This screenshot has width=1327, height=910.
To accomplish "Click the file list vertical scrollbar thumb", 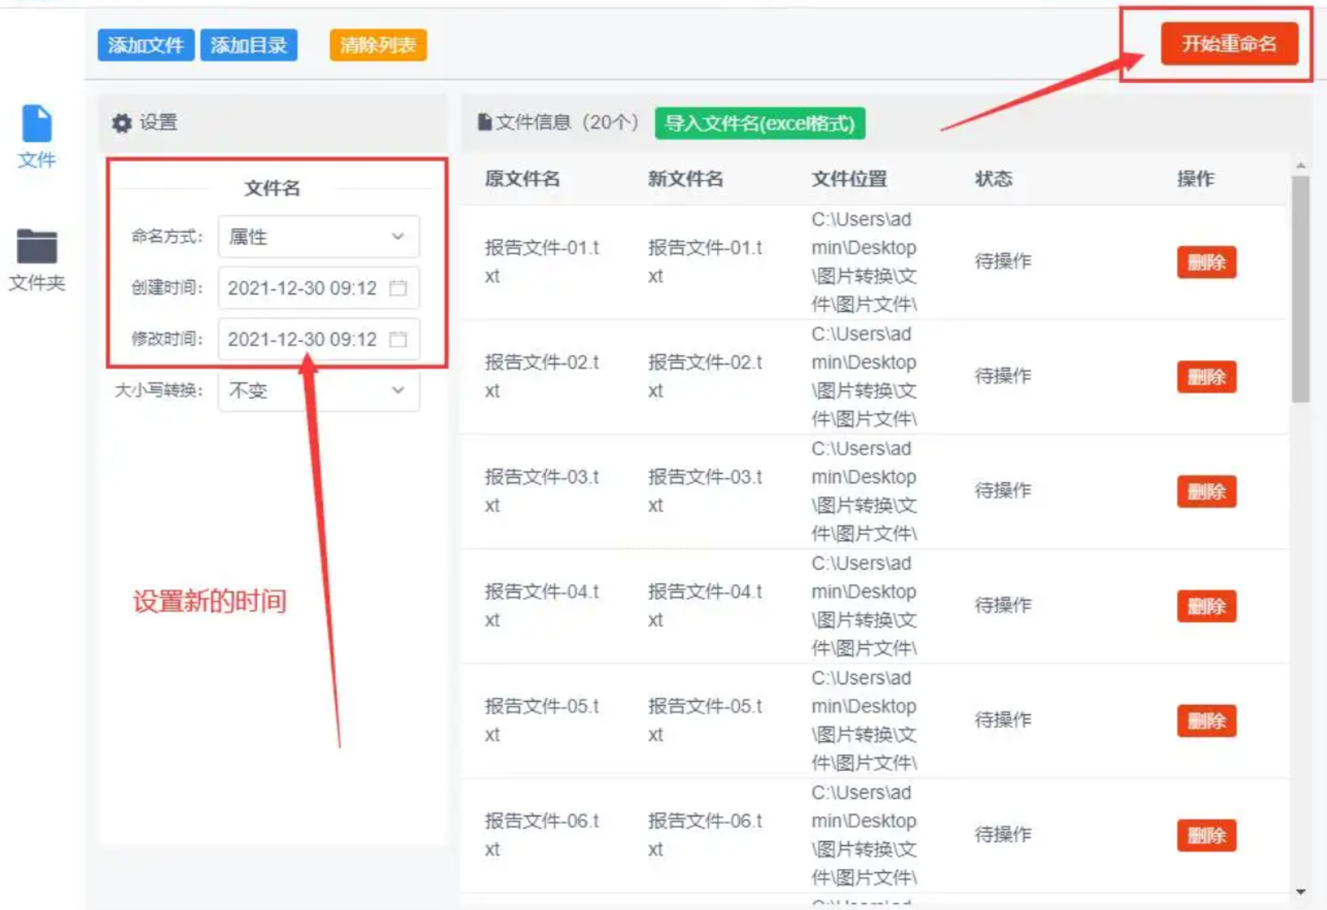I will [x=1301, y=290].
